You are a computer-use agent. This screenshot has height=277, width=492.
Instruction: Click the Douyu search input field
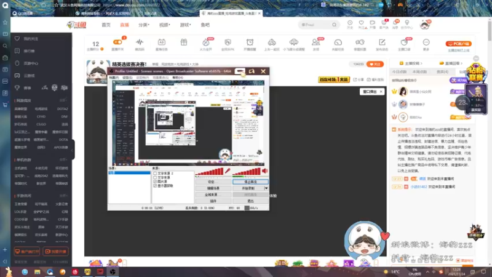point(315,25)
